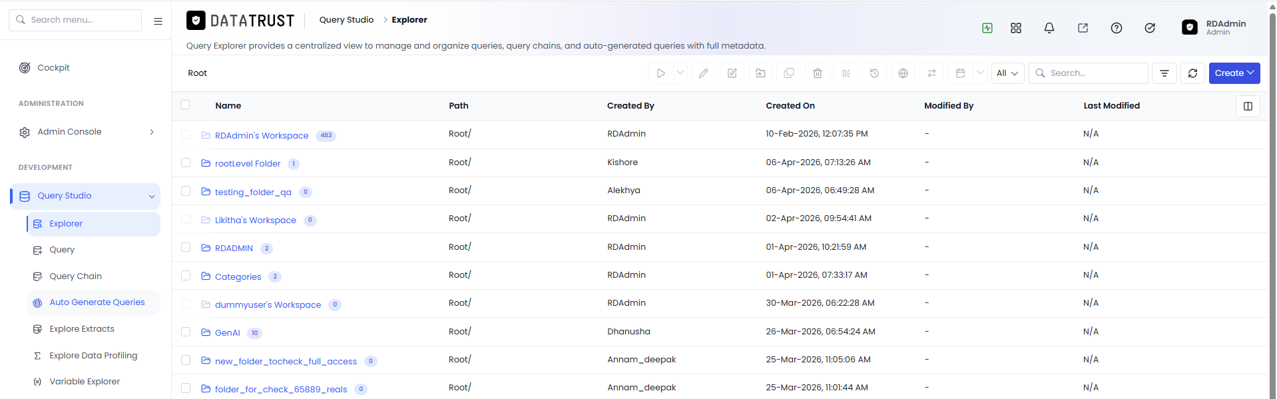This screenshot has height=399, width=1277.
Task: Click the filter lines icon button
Action: point(1164,73)
